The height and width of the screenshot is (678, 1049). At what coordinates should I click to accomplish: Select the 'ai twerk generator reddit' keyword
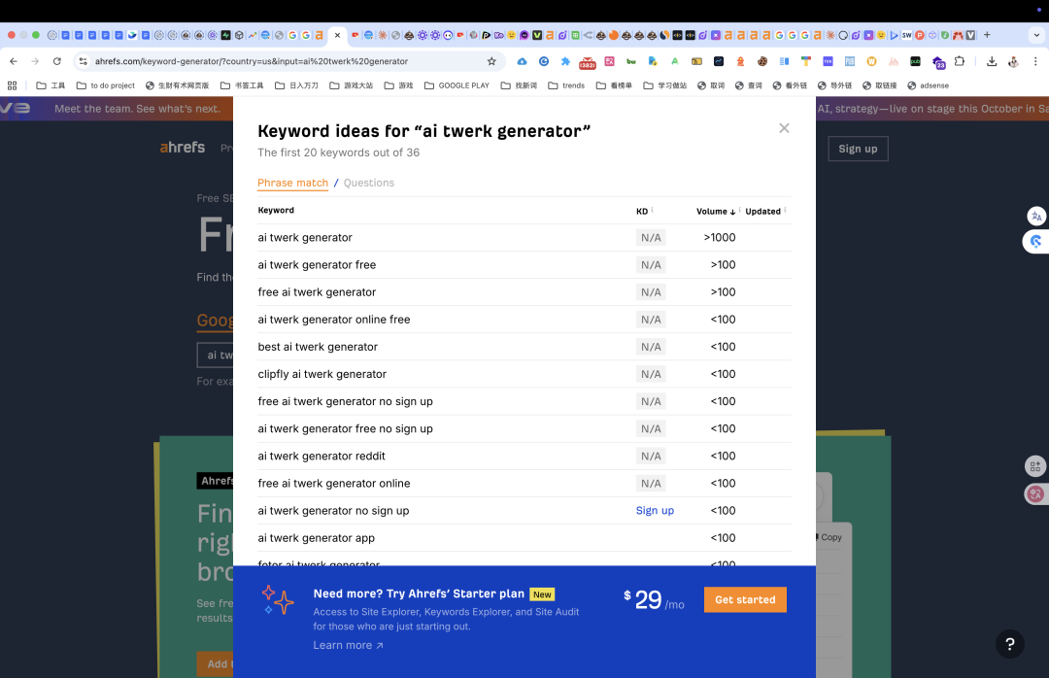pos(321,456)
